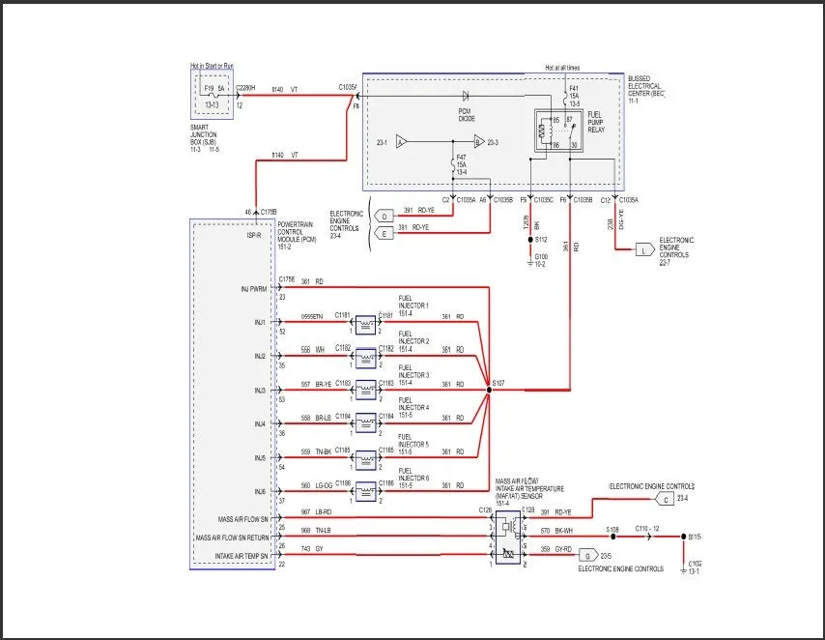Viewport: 825px width, 640px height.
Task: Click the Fuel Injector 2 coil symbol
Action: coord(366,359)
